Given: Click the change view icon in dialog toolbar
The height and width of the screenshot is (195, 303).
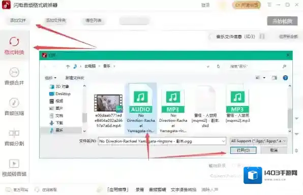Looking at the screenshot, I should [x=258, y=78].
